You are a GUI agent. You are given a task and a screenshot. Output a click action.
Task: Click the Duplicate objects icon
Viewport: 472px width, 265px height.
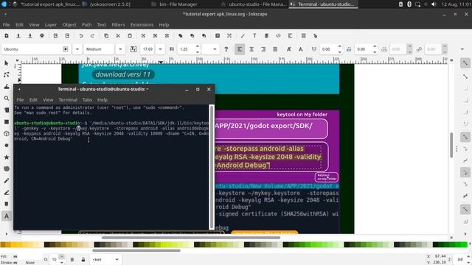coord(180,36)
